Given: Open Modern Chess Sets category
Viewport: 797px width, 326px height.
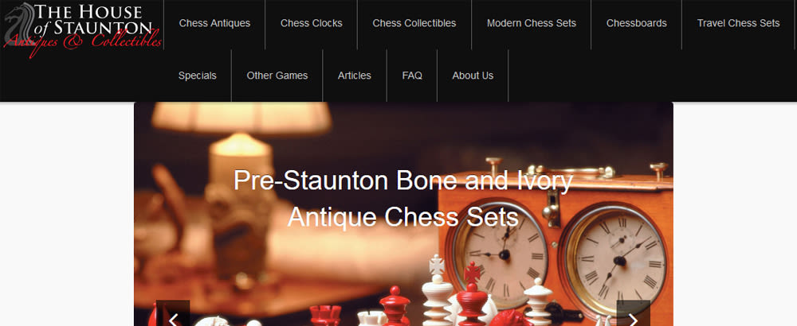Looking at the screenshot, I should 532,23.
